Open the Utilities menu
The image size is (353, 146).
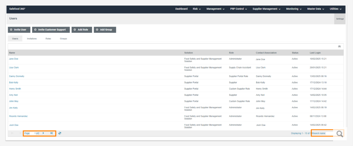pyautogui.click(x=336, y=9)
